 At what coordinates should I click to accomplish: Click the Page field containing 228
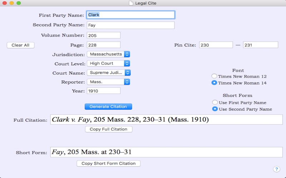[x=104, y=45]
